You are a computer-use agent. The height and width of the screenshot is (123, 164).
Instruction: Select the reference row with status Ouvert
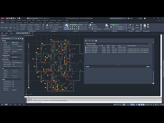[118, 47]
